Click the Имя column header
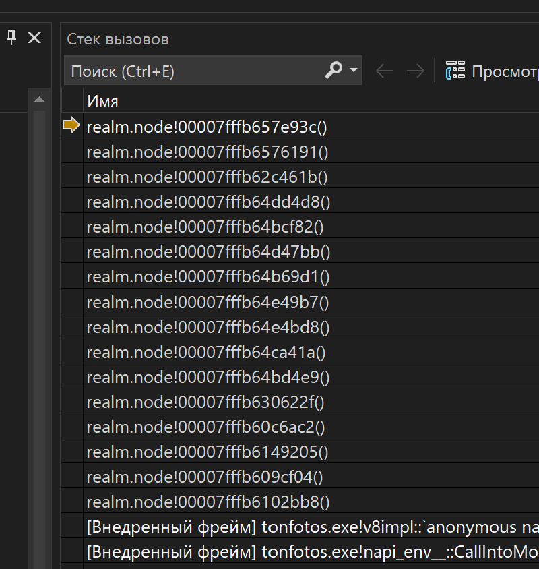The image size is (539, 569). pyautogui.click(x=102, y=101)
